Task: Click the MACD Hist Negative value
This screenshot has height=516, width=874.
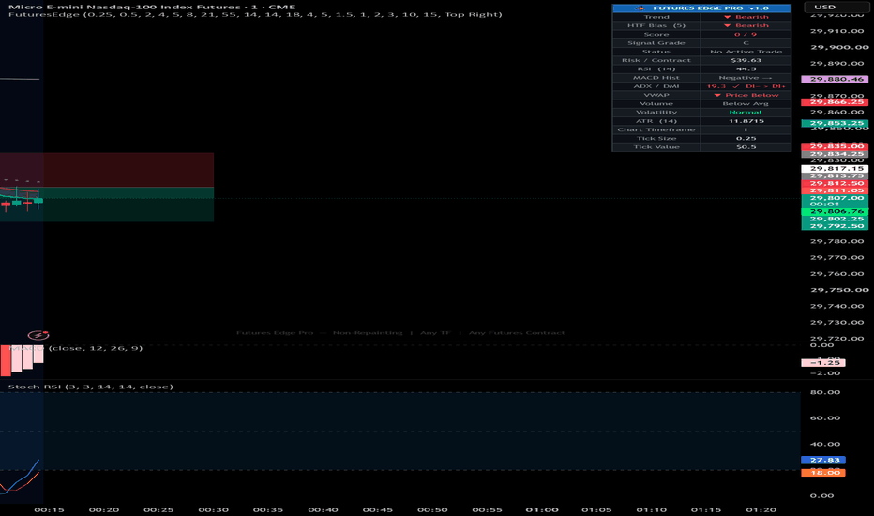Action: [746, 78]
